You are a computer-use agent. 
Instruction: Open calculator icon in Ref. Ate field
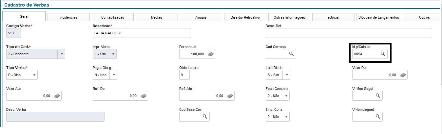pyautogui.click(x=230, y=96)
